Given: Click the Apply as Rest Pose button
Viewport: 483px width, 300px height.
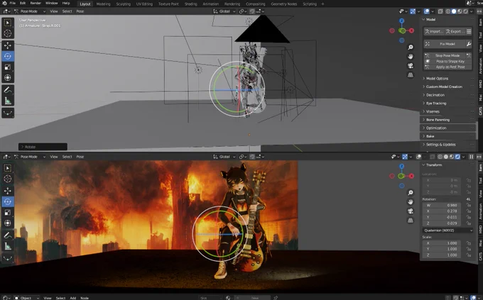Looking at the screenshot, I should coord(447,67).
